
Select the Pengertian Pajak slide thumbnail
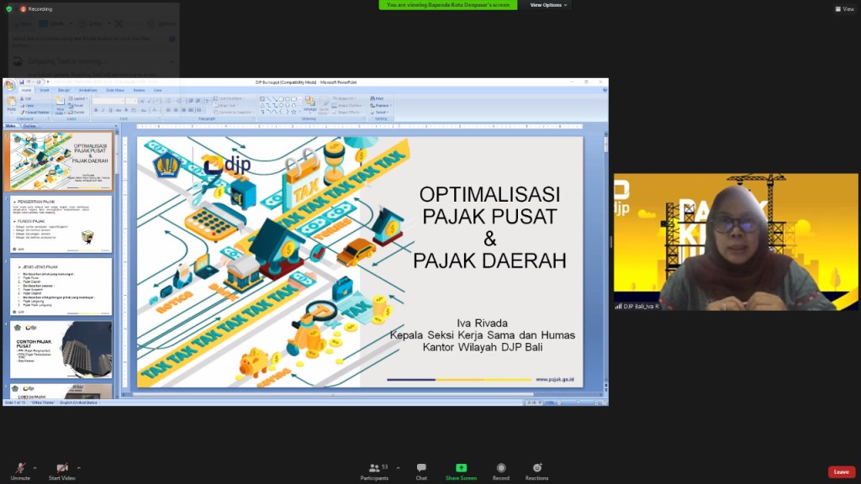click(x=59, y=224)
